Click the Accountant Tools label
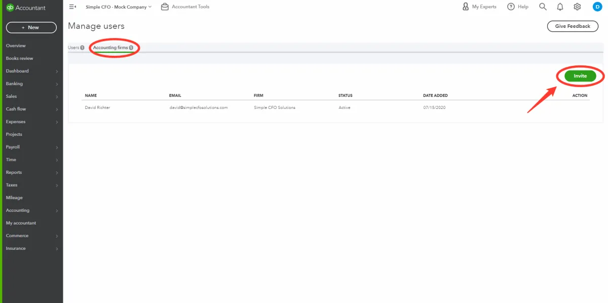 point(191,7)
